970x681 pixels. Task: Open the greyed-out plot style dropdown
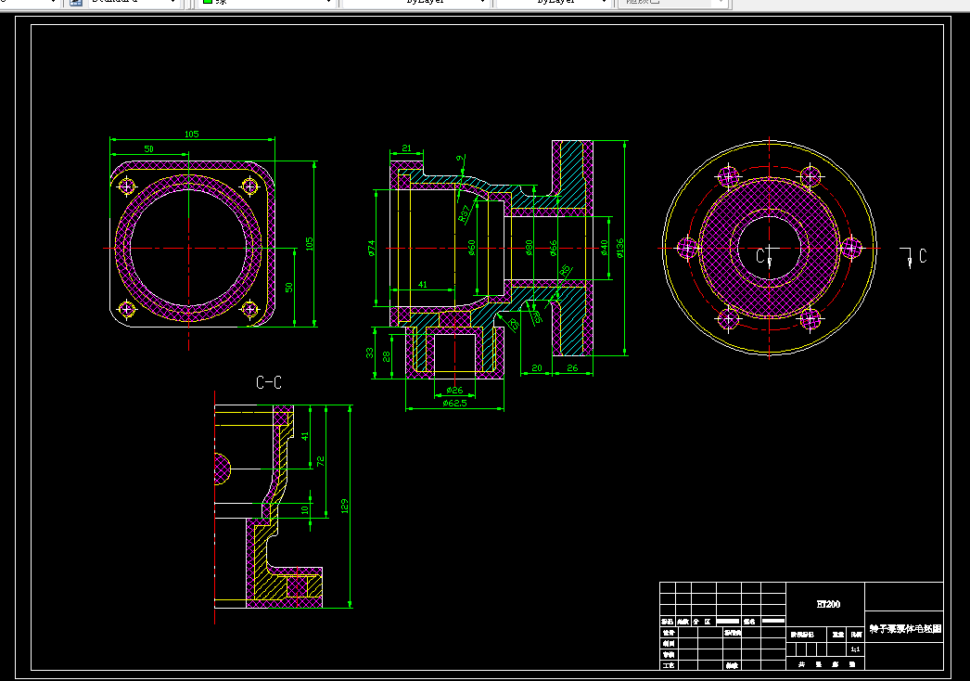pos(672,3)
